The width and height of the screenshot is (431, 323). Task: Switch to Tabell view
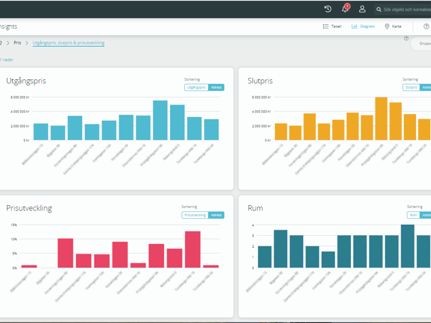332,26
